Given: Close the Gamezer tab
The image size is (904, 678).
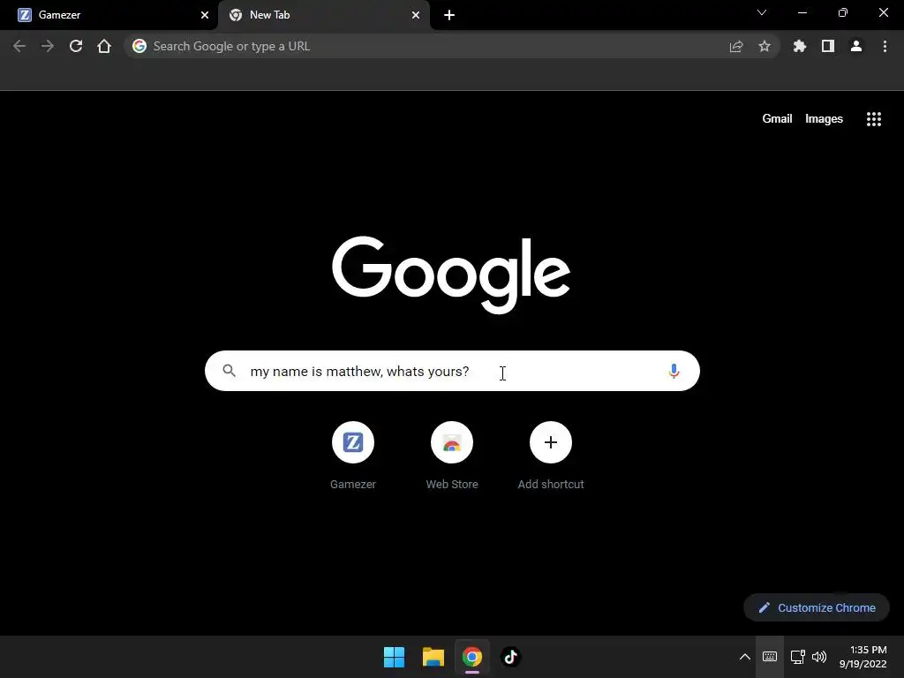Looking at the screenshot, I should (x=205, y=15).
